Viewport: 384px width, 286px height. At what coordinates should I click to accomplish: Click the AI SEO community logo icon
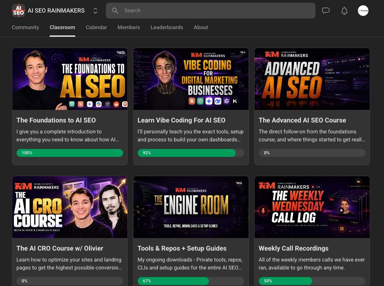(x=18, y=11)
